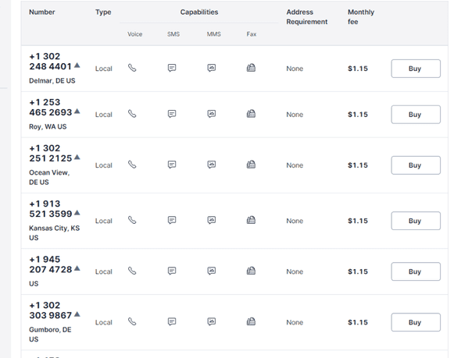Click triangle beside +1 302 248 4401
The image size is (461, 358).
tap(77, 66)
